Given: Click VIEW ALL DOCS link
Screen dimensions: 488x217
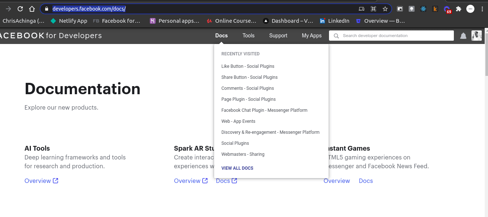Looking at the screenshot, I should pyautogui.click(x=237, y=168).
